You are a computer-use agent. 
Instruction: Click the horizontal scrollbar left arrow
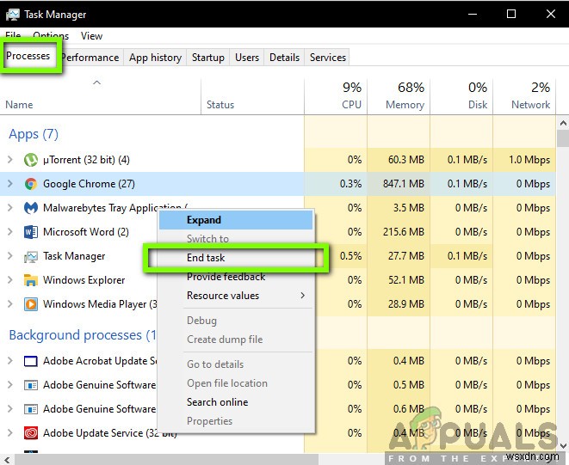pos(7,460)
